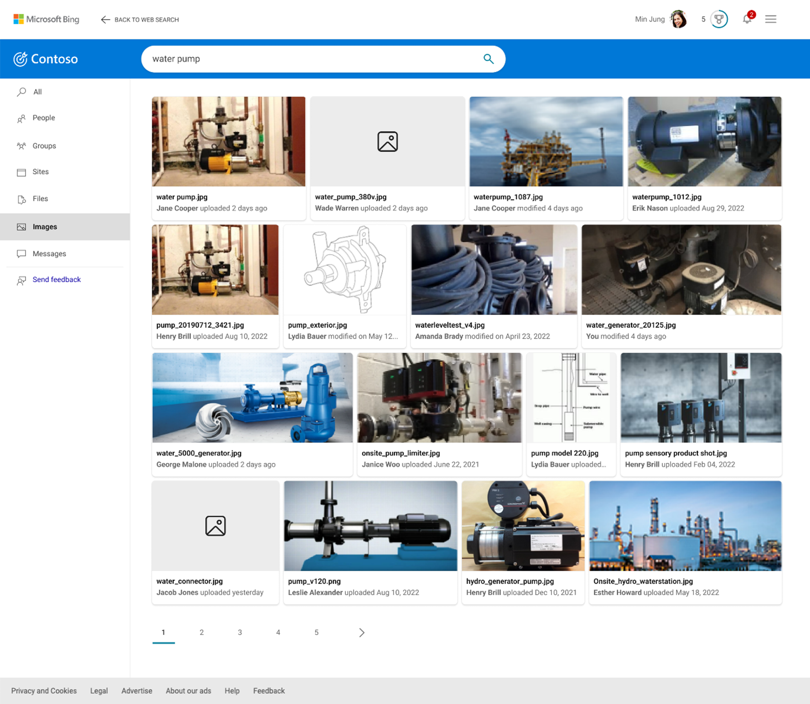Image resolution: width=810 pixels, height=704 pixels.
Task: Click inside the water pump search field
Action: [275, 59]
